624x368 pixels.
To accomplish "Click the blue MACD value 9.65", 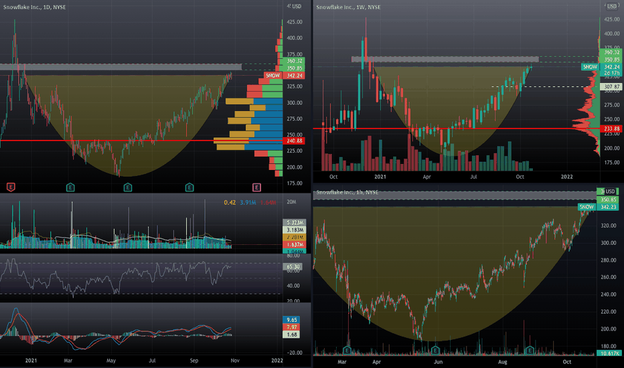I will (292, 320).
